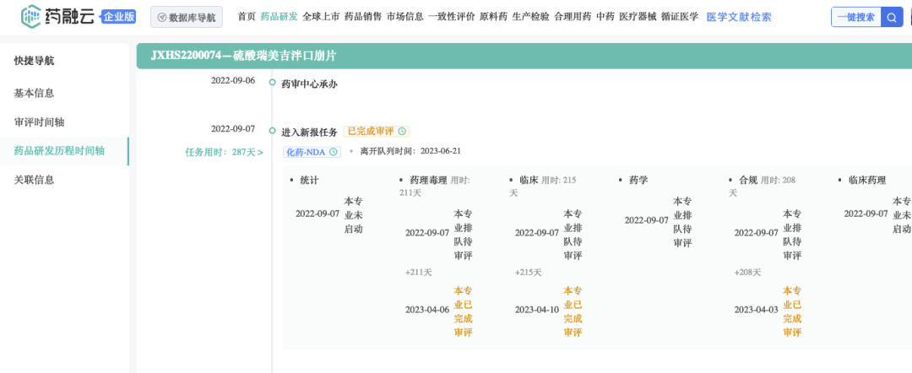This screenshot has height=373, width=912.
Task: Click 本专业已完成审评 under 药理毒理
Action: [463, 311]
